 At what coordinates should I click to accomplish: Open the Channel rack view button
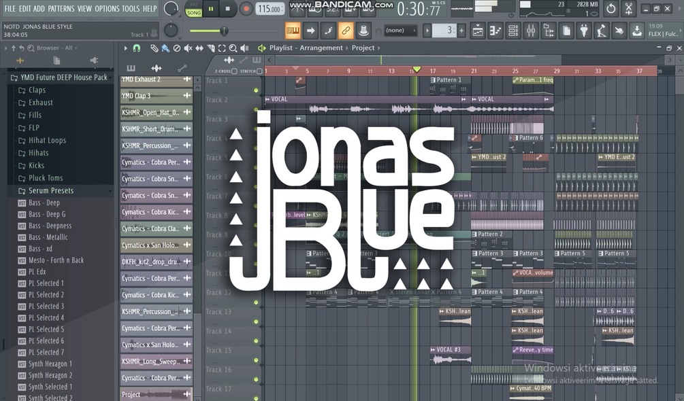tap(513, 31)
